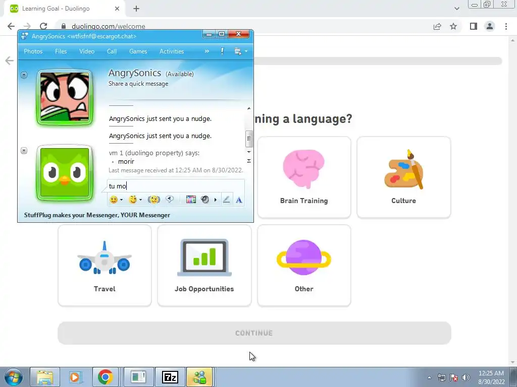Open the emoticon picker smiley icon
The image size is (517, 387).
[114, 200]
